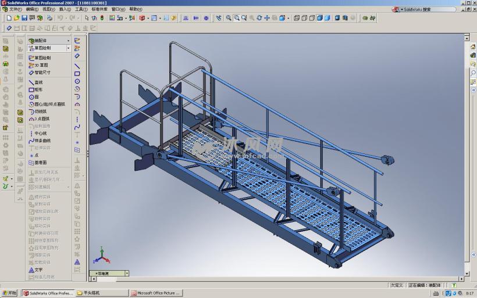Screen dimensions: 477x298
Task: Open the 视图(V) menu
Action: pyautogui.click(x=49, y=9)
